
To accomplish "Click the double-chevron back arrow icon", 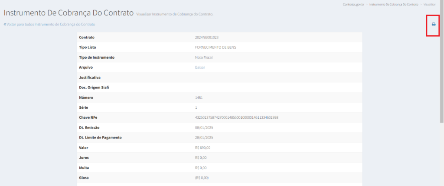I will click(x=5, y=24).
